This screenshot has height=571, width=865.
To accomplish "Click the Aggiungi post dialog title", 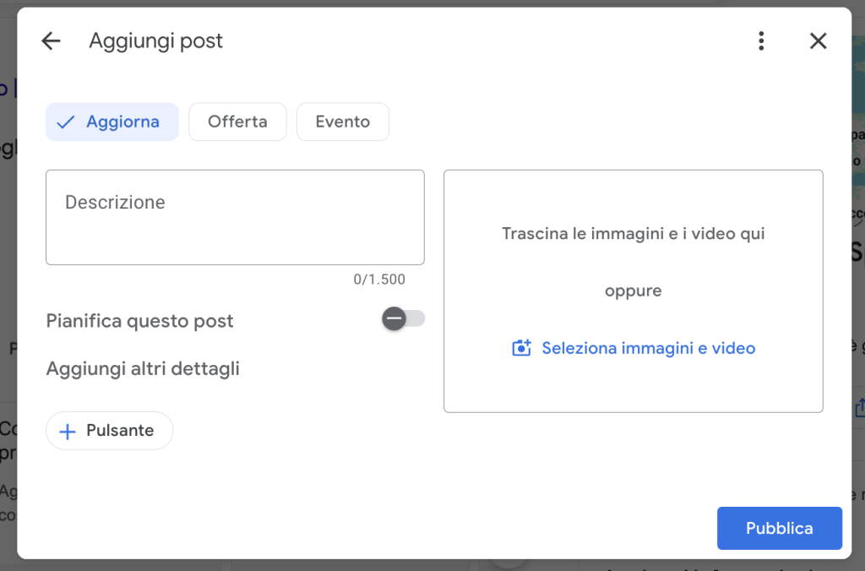I will (155, 41).
